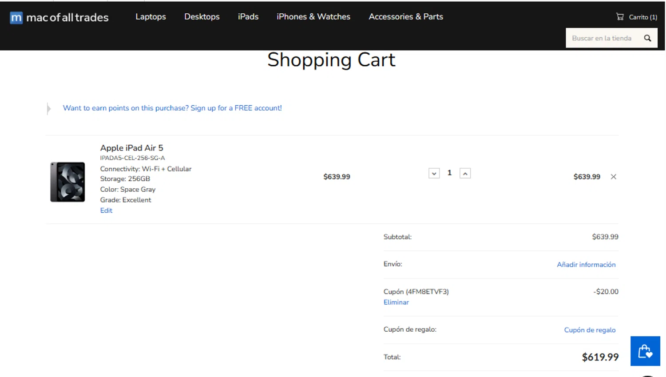Click the mac of all trades logo
This screenshot has width=666, height=377.
tap(59, 17)
